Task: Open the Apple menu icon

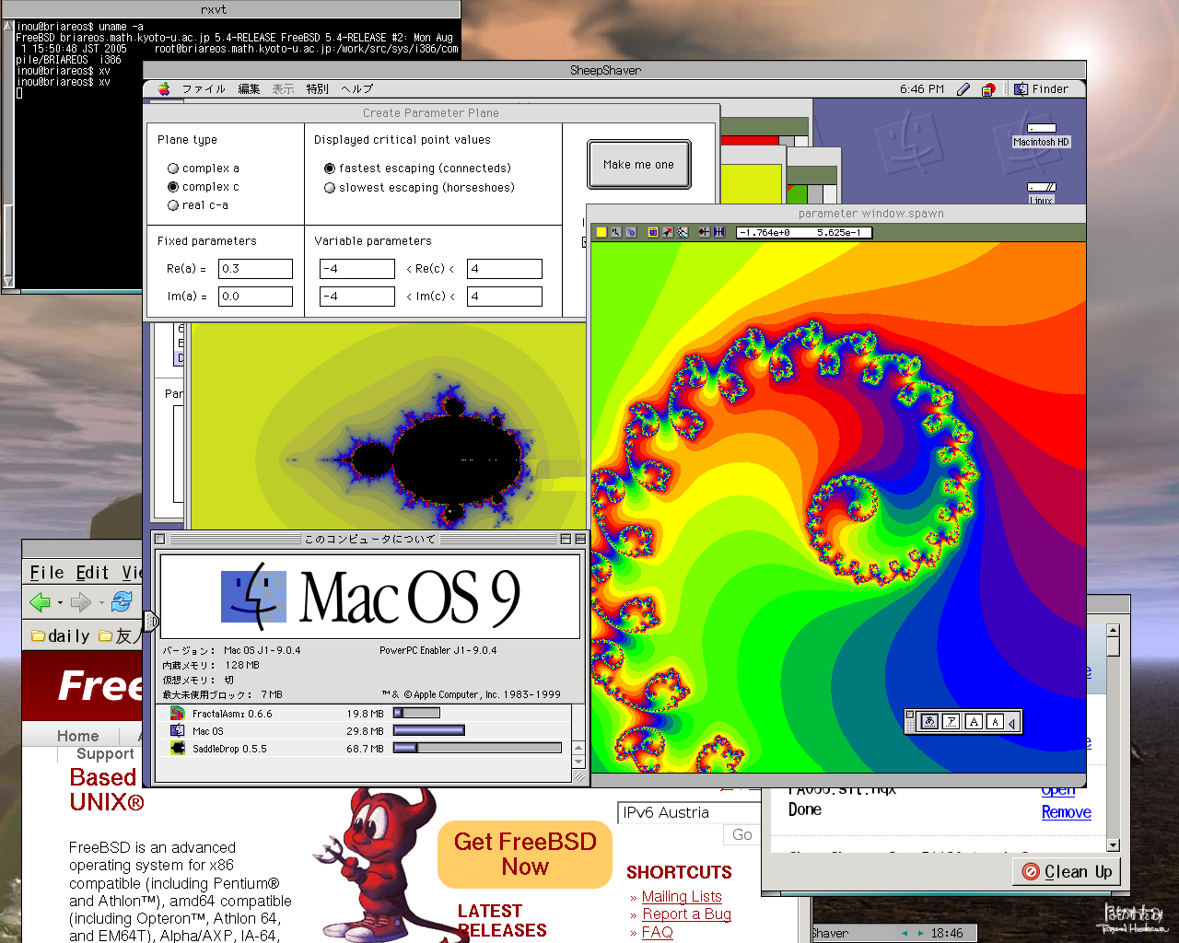Action: click(x=164, y=89)
